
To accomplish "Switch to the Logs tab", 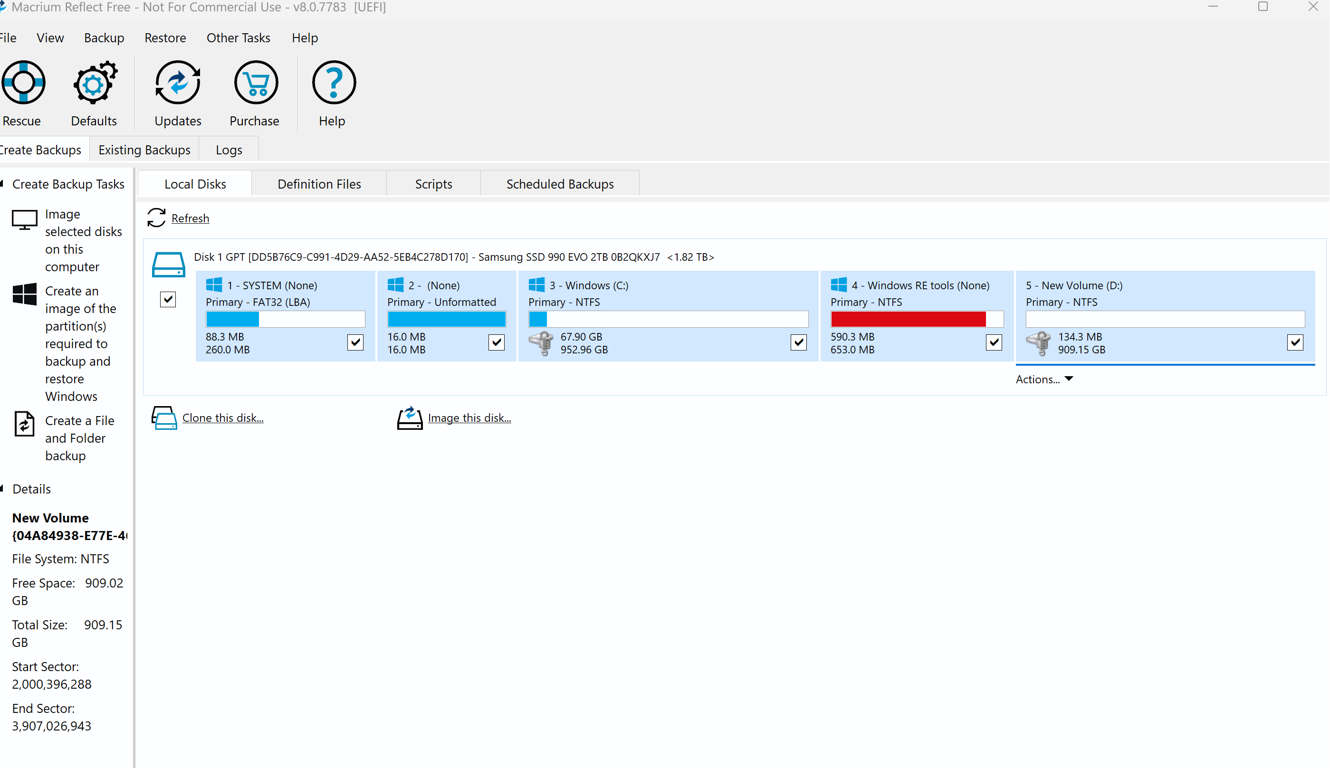I will (x=229, y=150).
